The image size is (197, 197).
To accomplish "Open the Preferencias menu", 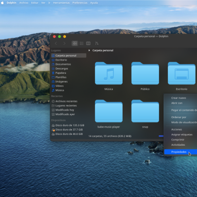I will (x=80, y=3).
